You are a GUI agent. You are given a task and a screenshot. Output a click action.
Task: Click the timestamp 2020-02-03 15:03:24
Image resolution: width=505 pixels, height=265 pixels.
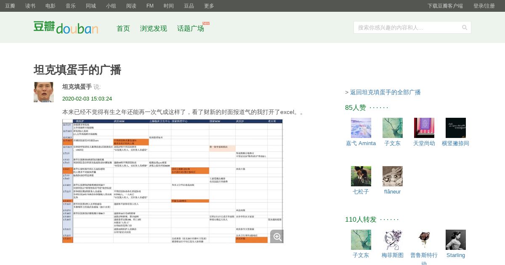pyautogui.click(x=87, y=99)
